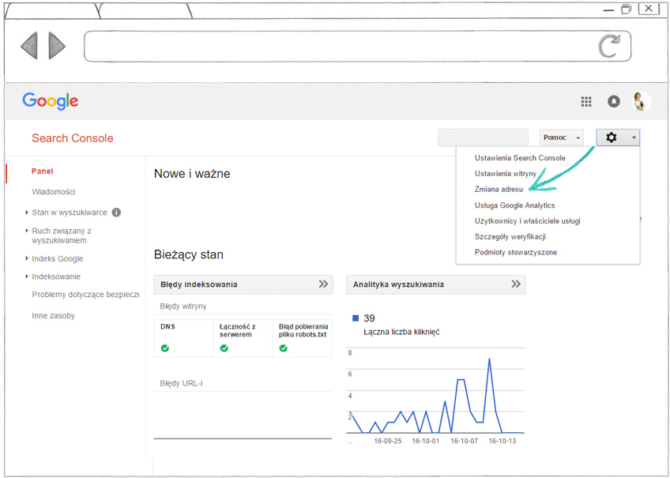Click the 16-10-07 date label

[x=464, y=442]
